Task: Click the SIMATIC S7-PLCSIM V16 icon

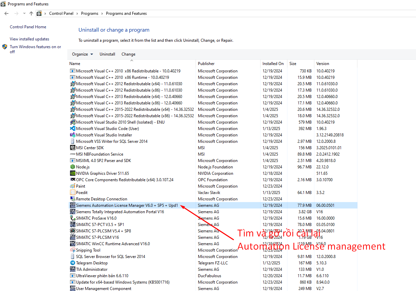Action: (x=72, y=237)
